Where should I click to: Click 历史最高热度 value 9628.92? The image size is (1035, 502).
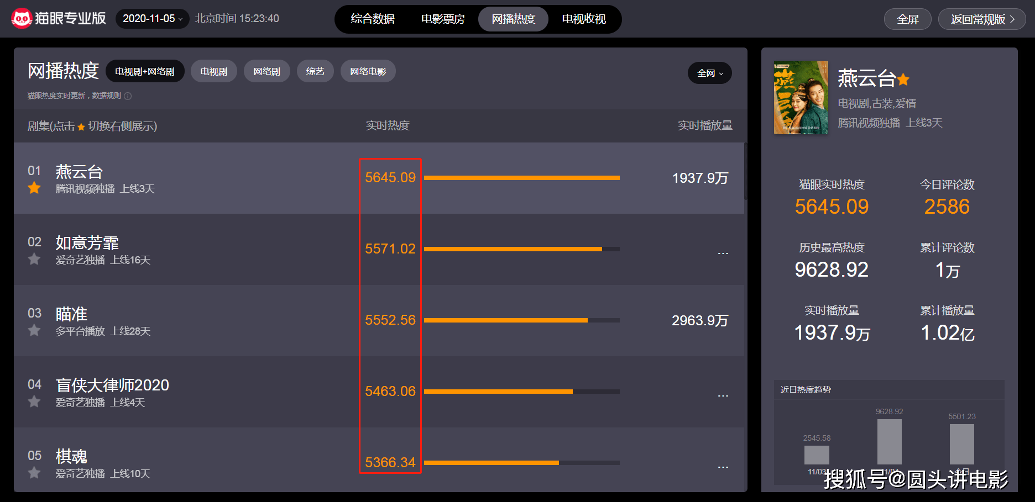pos(832,270)
